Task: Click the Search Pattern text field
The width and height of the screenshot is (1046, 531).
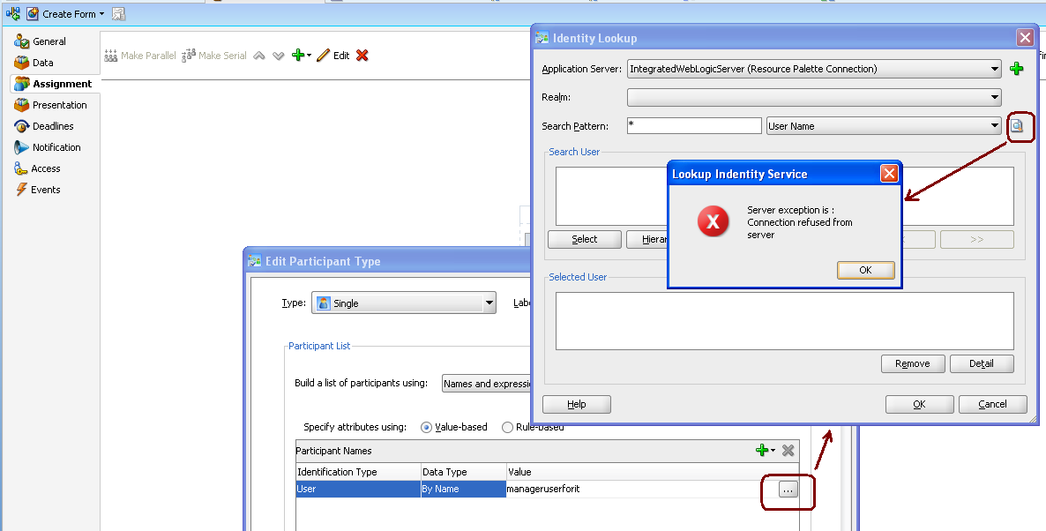Action: coord(693,126)
